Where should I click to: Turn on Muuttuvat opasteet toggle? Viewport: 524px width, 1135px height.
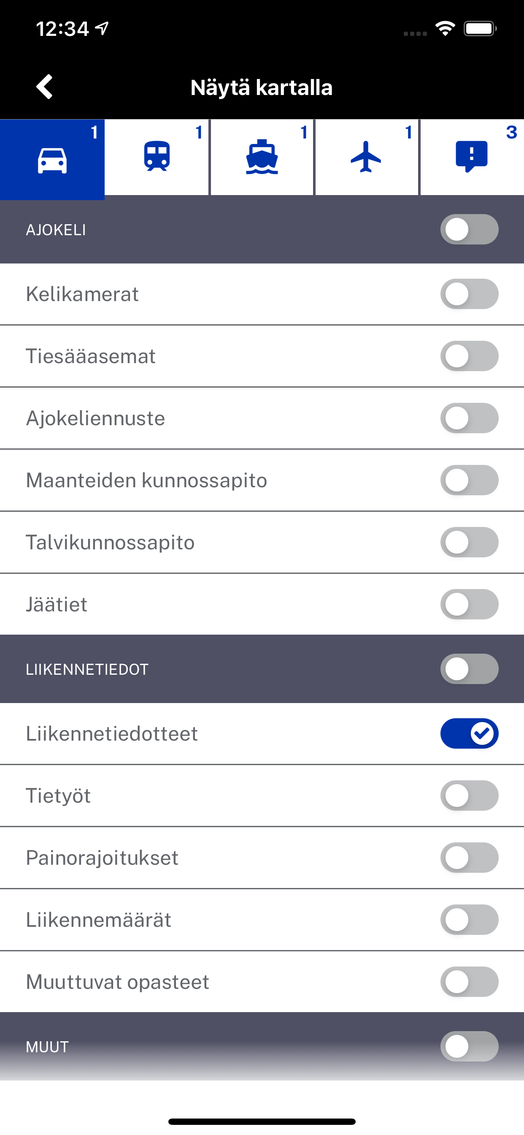[x=470, y=982]
